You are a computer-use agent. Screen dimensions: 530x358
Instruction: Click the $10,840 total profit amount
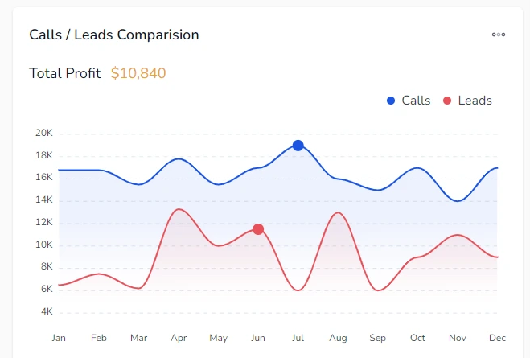click(138, 73)
